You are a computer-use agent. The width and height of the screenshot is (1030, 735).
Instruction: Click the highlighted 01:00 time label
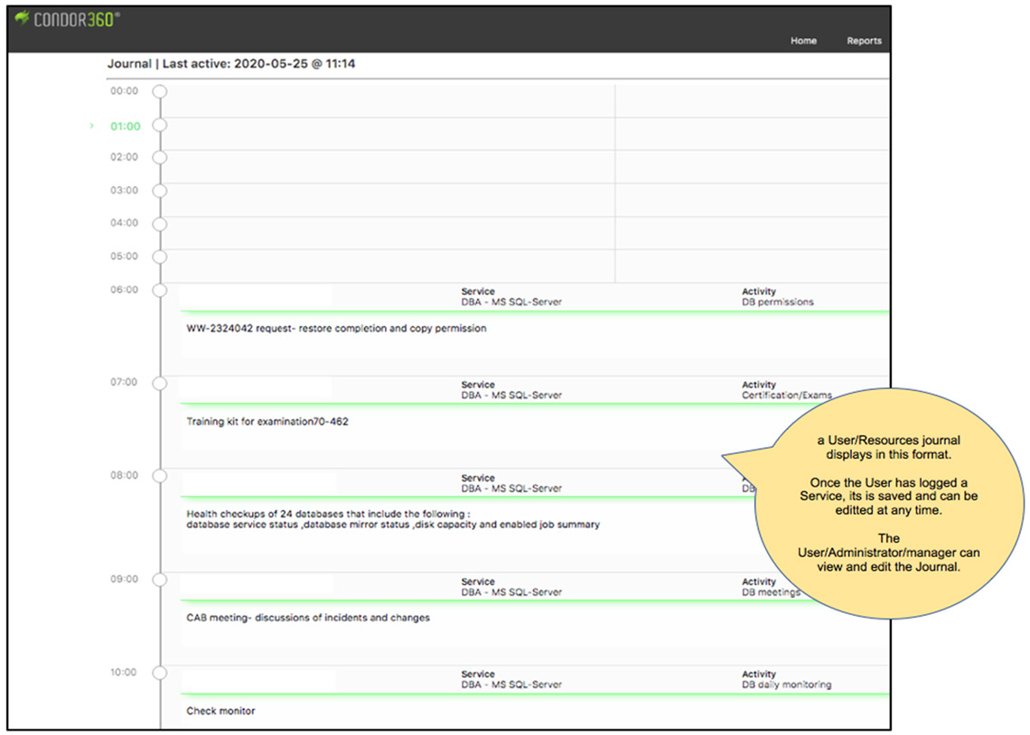coord(126,126)
